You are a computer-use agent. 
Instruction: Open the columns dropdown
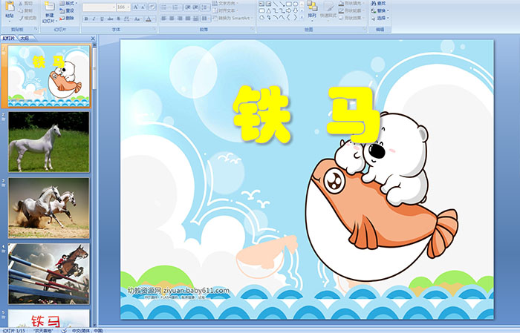click(x=205, y=19)
